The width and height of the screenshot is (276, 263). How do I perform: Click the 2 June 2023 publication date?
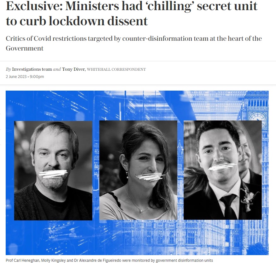(x=16, y=77)
